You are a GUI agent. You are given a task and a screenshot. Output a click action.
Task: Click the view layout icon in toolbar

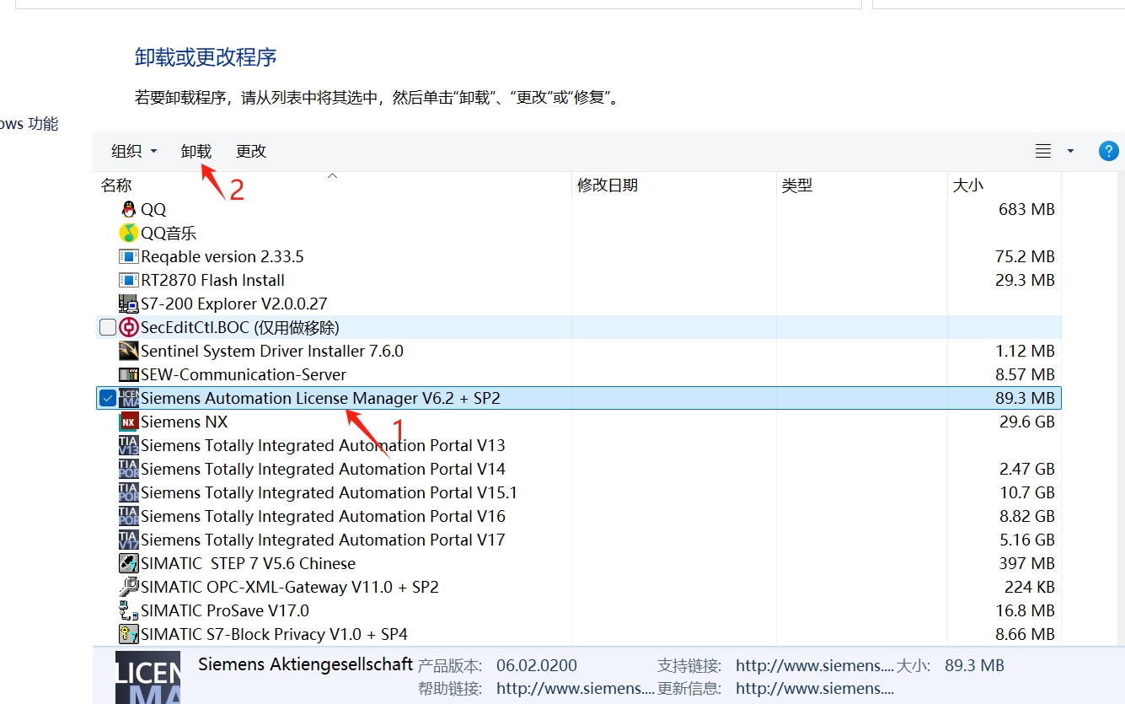coord(1043,151)
